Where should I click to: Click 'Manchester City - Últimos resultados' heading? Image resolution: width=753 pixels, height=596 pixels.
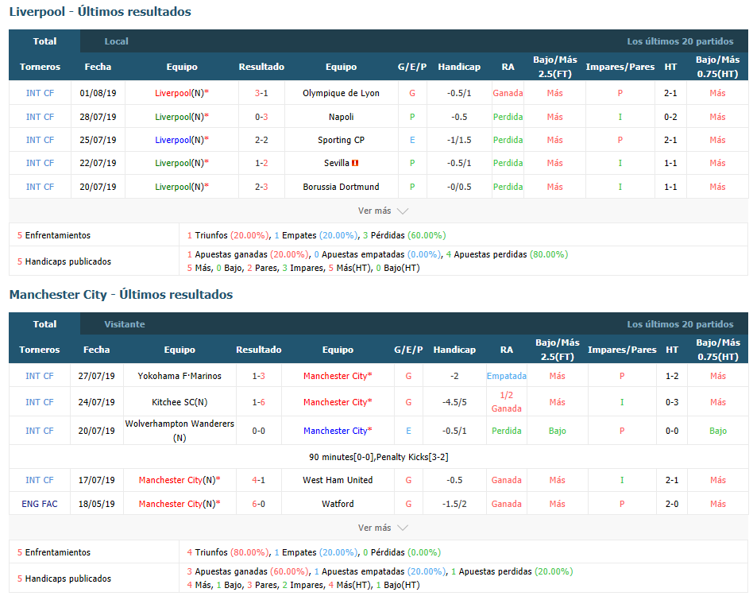(121, 294)
